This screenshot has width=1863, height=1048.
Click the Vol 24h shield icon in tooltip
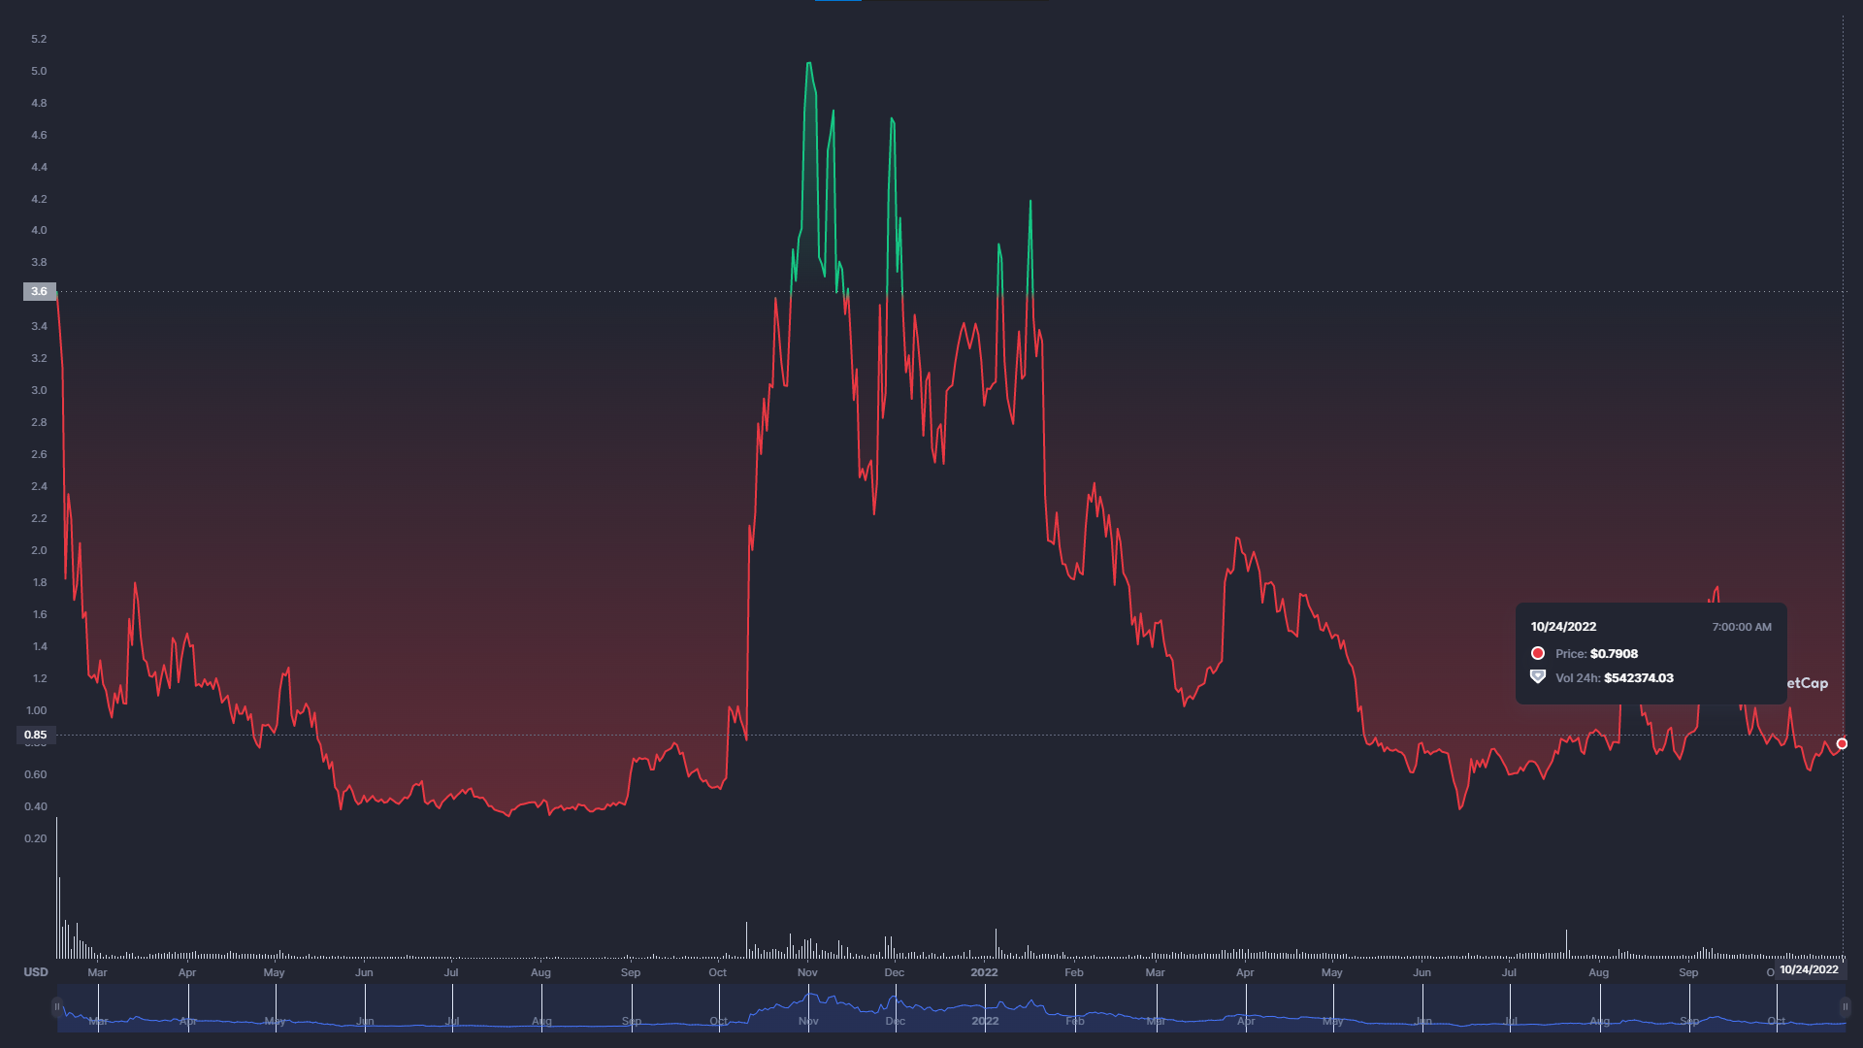pos(1538,676)
